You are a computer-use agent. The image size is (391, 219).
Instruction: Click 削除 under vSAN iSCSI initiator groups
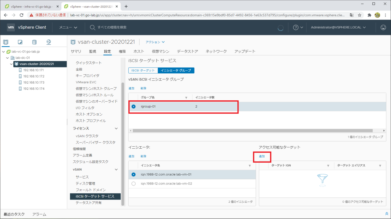click(x=143, y=88)
